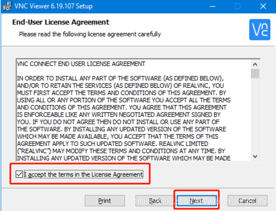Click 'Please read the following license agreement carefully'
The image size is (276, 211).
click(90, 34)
